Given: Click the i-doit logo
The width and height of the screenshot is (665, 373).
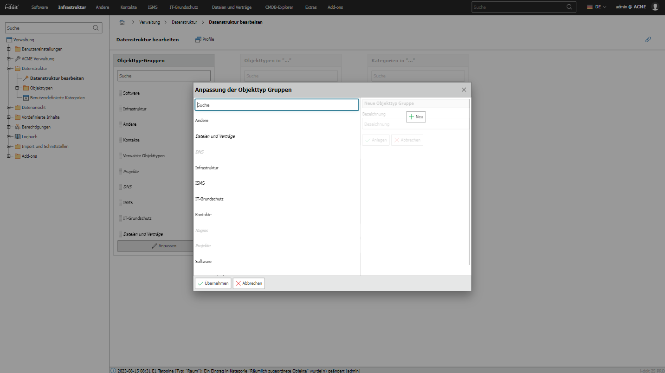Looking at the screenshot, I should [x=12, y=7].
